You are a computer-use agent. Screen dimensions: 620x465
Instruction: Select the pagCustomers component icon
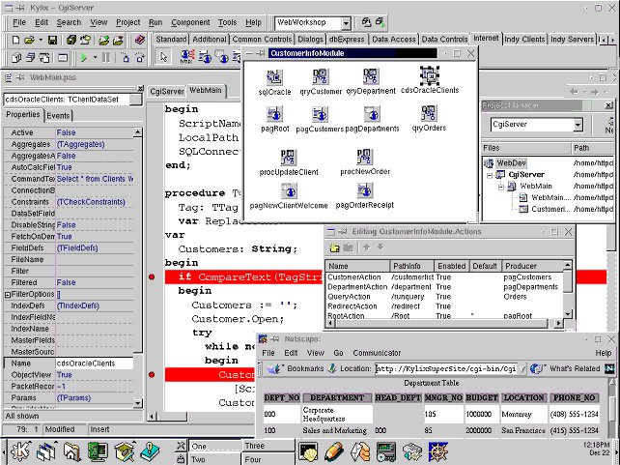click(x=320, y=114)
